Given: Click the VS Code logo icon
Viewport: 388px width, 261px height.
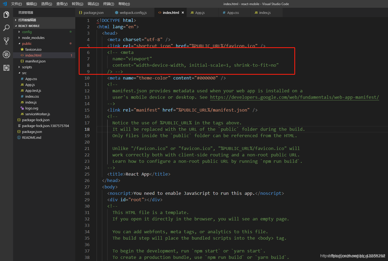Looking at the screenshot, I should pos(5,4).
